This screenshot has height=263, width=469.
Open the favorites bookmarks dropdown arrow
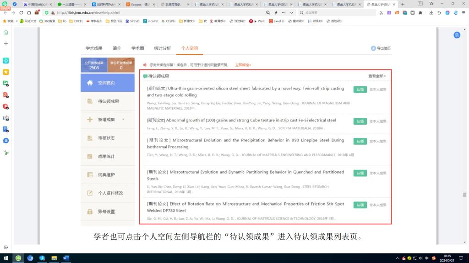click(17, 21)
